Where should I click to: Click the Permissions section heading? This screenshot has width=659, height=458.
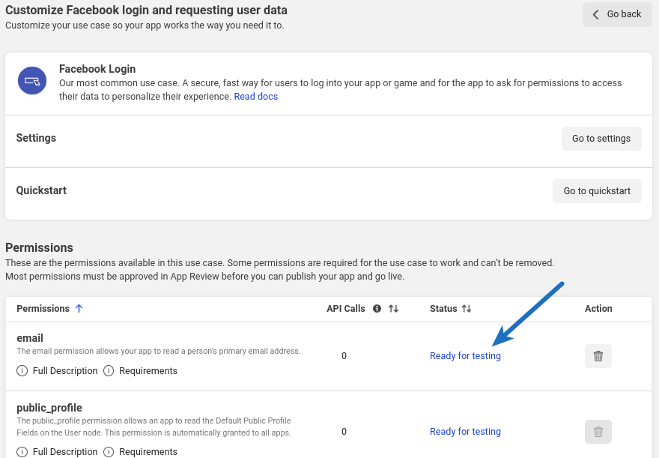click(x=39, y=247)
